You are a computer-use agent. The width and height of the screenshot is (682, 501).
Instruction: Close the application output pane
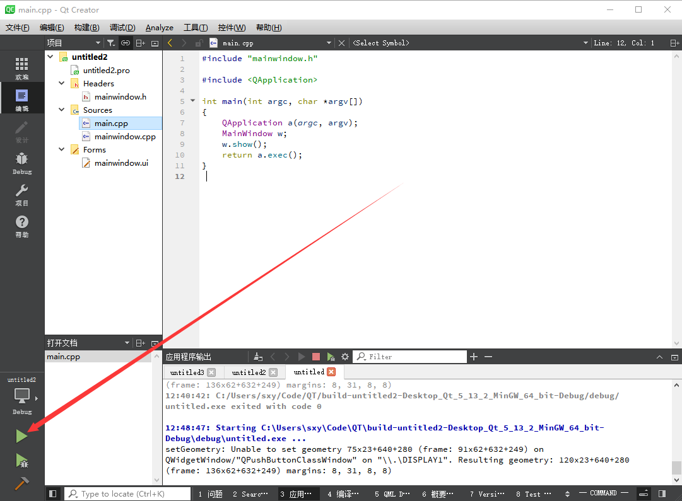click(674, 357)
